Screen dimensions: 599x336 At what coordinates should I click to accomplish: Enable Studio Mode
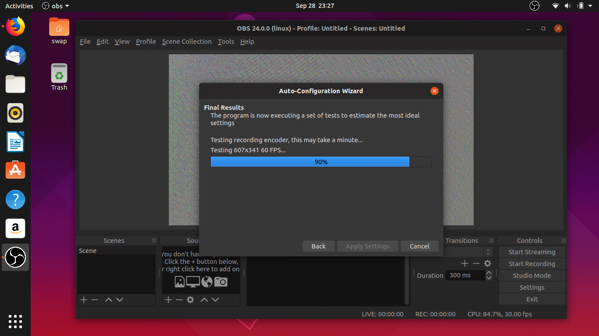(x=532, y=276)
